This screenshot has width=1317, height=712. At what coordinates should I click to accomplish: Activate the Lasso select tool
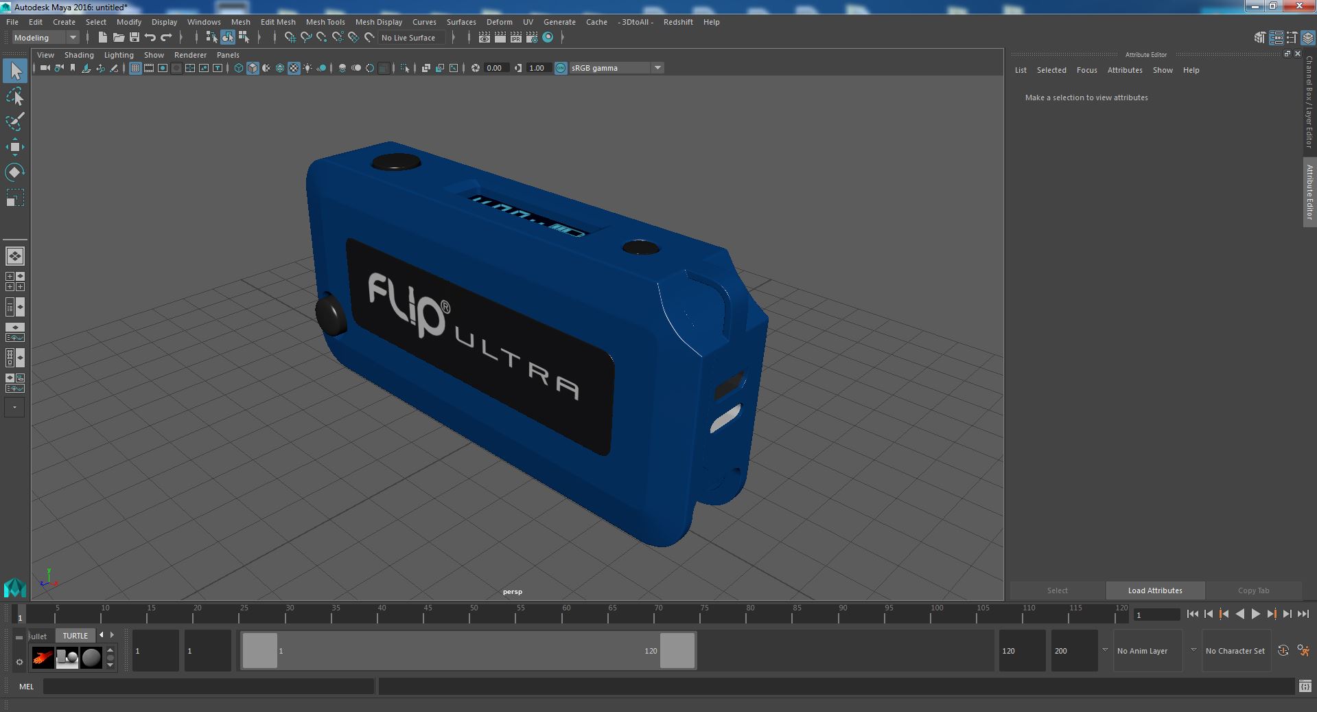coord(15,97)
